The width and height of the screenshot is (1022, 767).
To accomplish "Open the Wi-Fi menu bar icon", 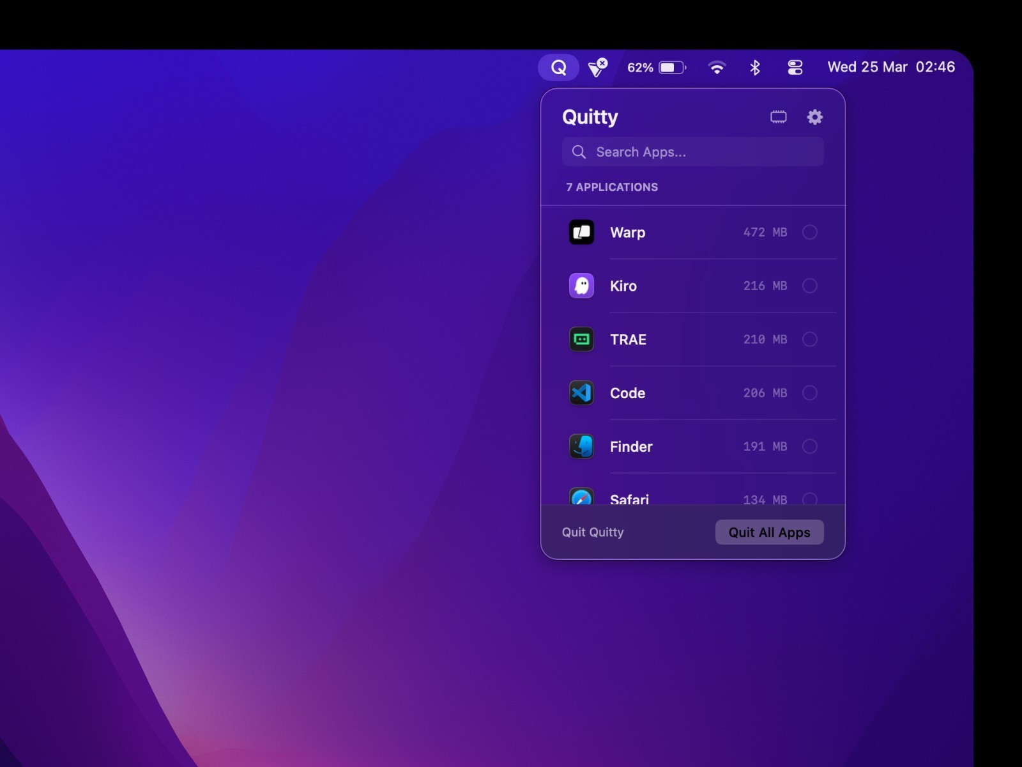I will [717, 67].
